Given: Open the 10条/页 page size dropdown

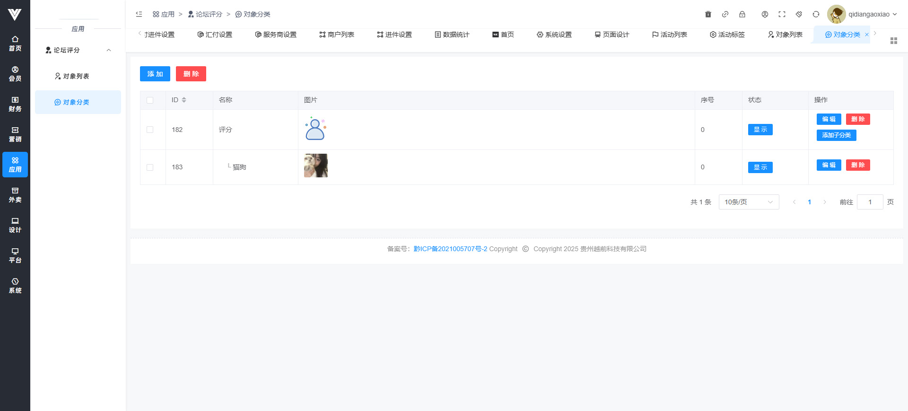Looking at the screenshot, I should pos(748,202).
